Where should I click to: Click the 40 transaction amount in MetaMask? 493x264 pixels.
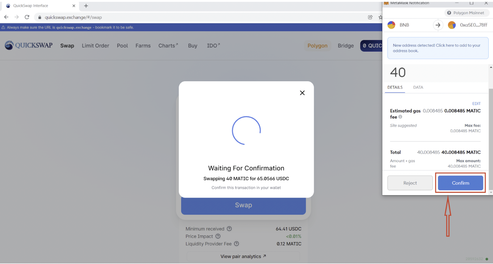point(398,72)
